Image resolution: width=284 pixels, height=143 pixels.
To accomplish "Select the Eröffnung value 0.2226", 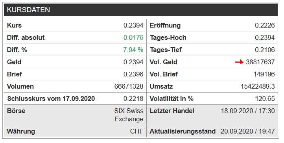I will coord(265,25).
